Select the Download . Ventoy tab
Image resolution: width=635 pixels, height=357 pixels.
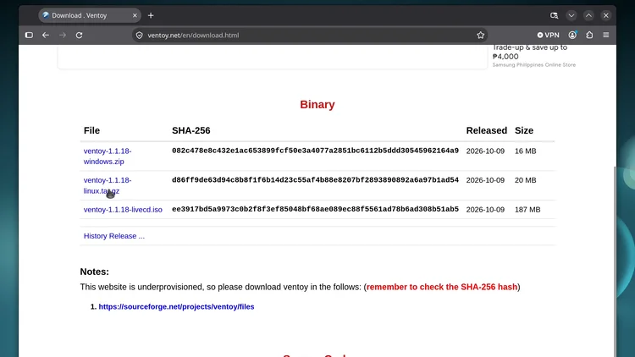[90, 15]
